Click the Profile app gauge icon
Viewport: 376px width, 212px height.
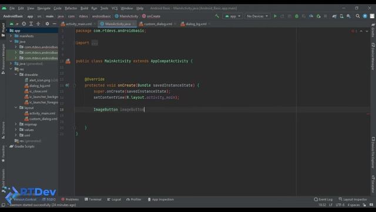(311, 16)
